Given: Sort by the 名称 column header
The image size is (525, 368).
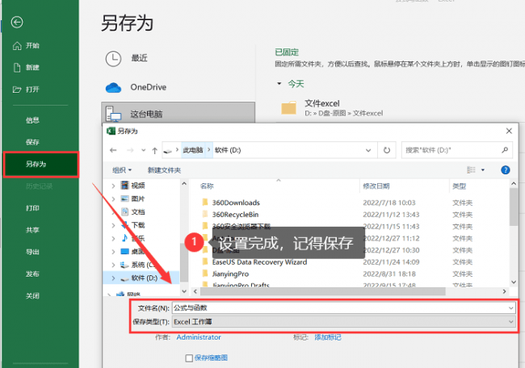Looking at the screenshot, I should click(207, 186).
